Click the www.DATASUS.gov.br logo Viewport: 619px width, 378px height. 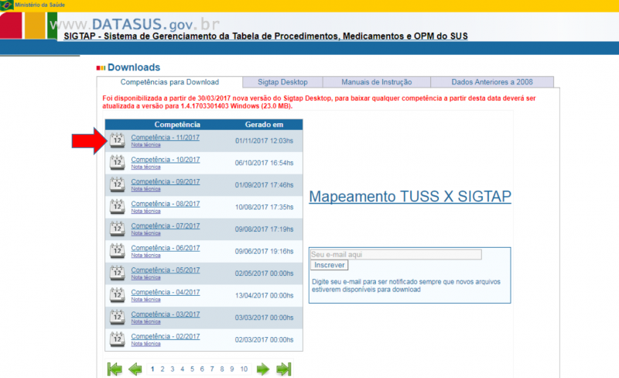[x=134, y=25]
